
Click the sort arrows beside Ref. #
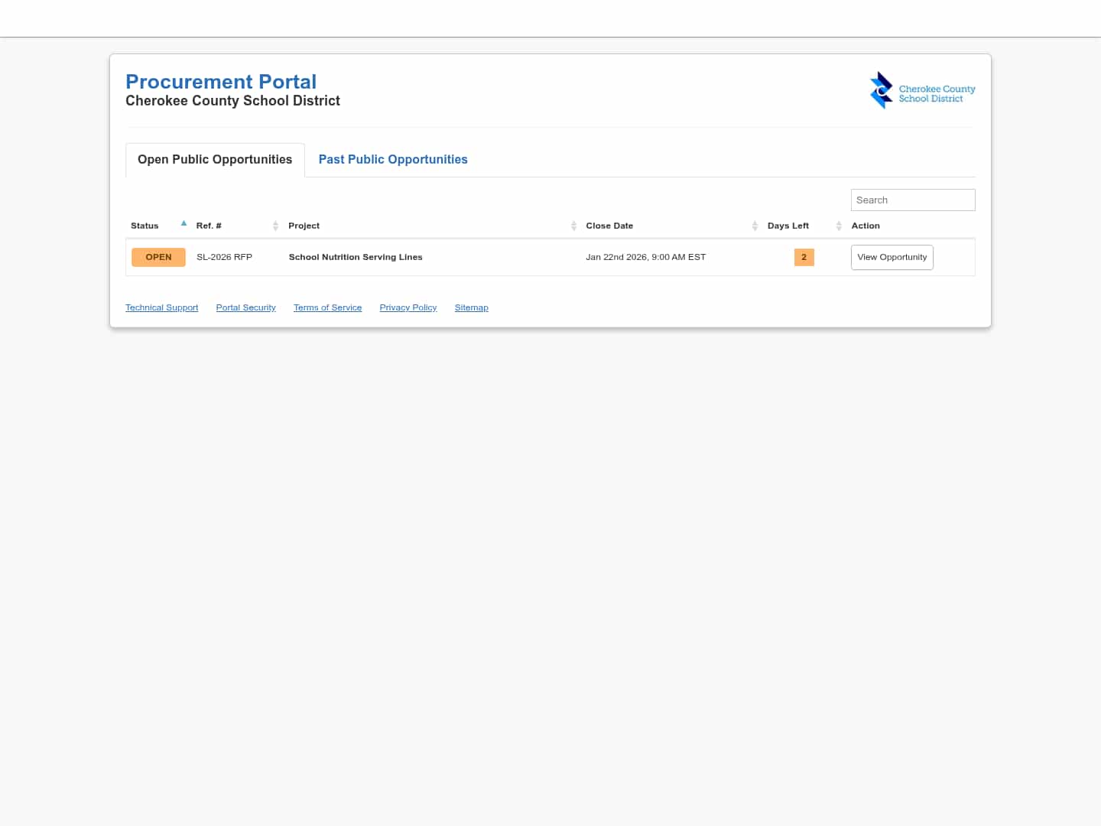coord(276,226)
